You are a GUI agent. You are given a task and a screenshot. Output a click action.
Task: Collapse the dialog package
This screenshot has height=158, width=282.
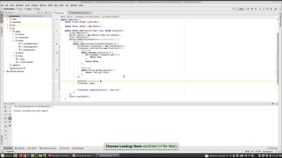click(x=13, y=40)
